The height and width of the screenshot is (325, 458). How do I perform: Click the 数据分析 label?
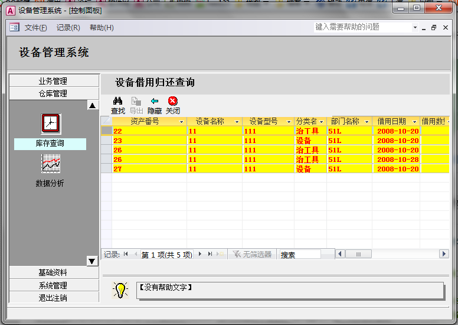tap(50, 183)
